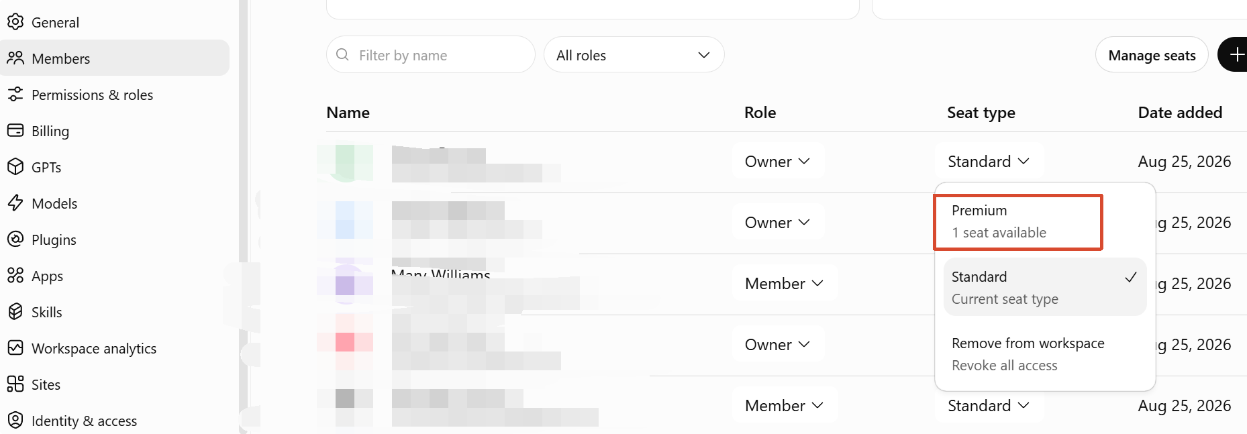Select the Models lightning bolt icon
The image size is (1247, 434).
pos(15,203)
